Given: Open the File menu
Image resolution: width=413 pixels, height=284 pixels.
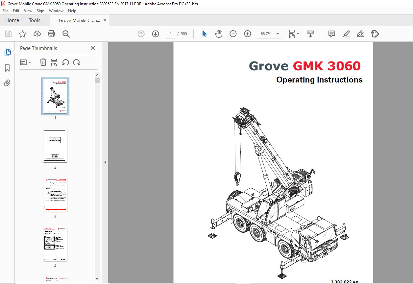Looking at the screenshot, I should (x=5, y=11).
